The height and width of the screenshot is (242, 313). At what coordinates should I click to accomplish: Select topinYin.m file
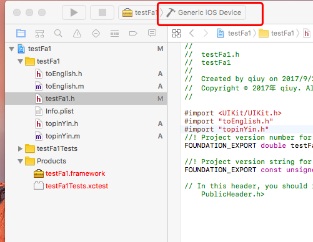click(86, 136)
